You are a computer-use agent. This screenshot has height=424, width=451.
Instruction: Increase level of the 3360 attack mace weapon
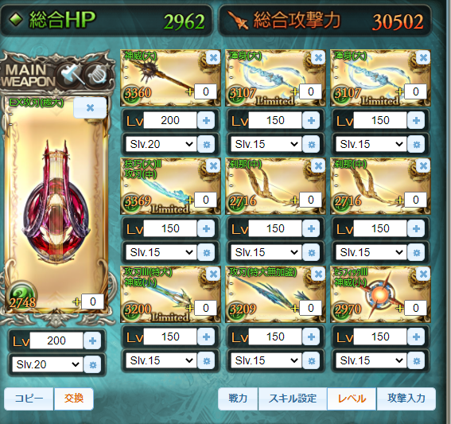206,120
